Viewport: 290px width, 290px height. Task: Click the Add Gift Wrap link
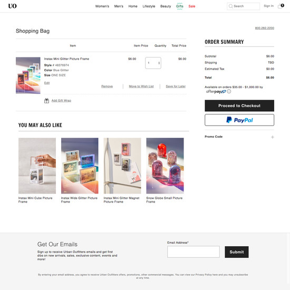pyautogui.click(x=61, y=101)
